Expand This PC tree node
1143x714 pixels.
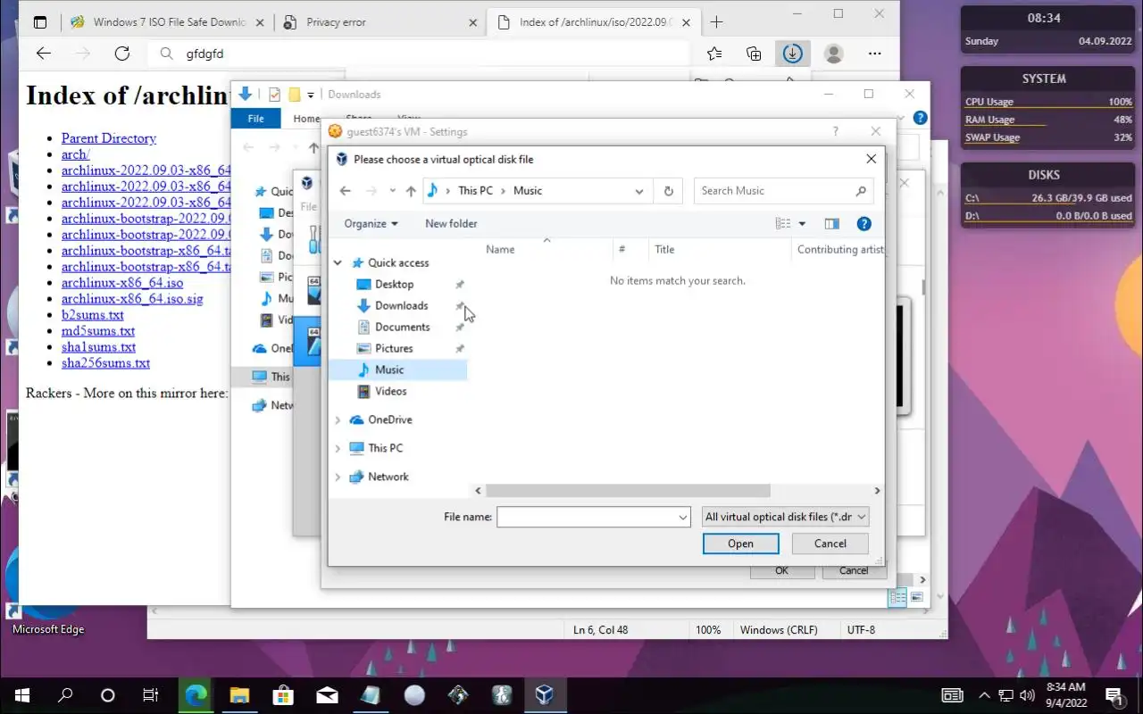pyautogui.click(x=338, y=449)
